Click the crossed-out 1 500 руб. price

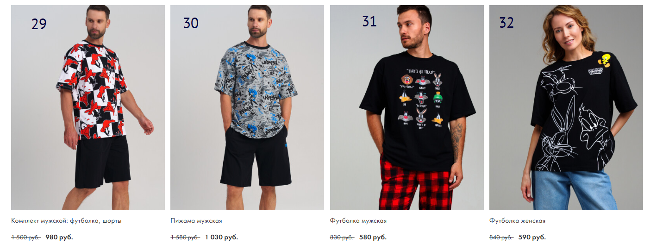(26, 237)
